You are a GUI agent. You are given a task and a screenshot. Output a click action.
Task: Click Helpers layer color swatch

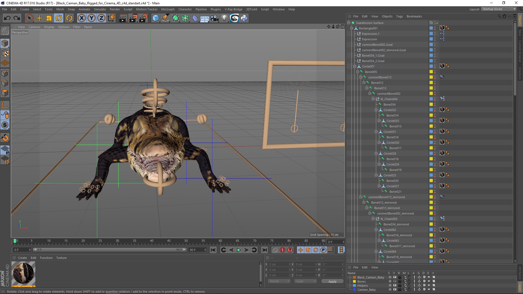tap(354, 286)
